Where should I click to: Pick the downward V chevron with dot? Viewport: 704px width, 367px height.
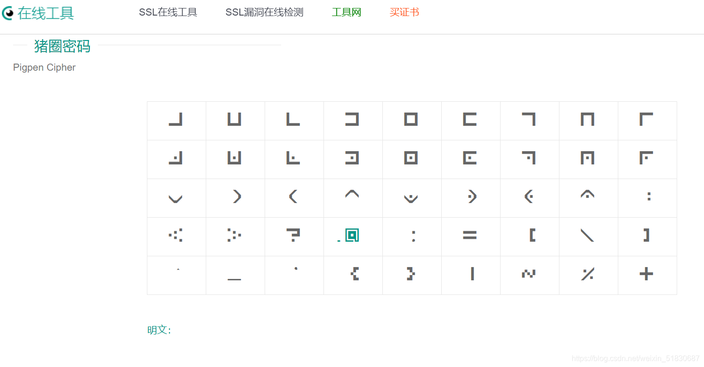coord(411,198)
